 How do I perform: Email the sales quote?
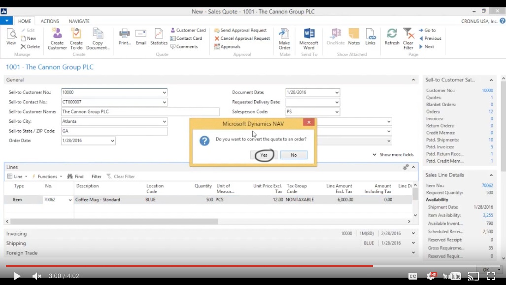(141, 36)
